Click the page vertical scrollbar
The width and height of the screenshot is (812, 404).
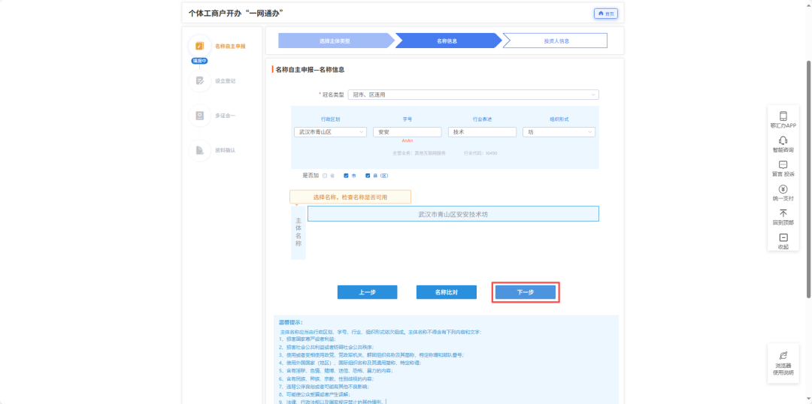click(809, 179)
